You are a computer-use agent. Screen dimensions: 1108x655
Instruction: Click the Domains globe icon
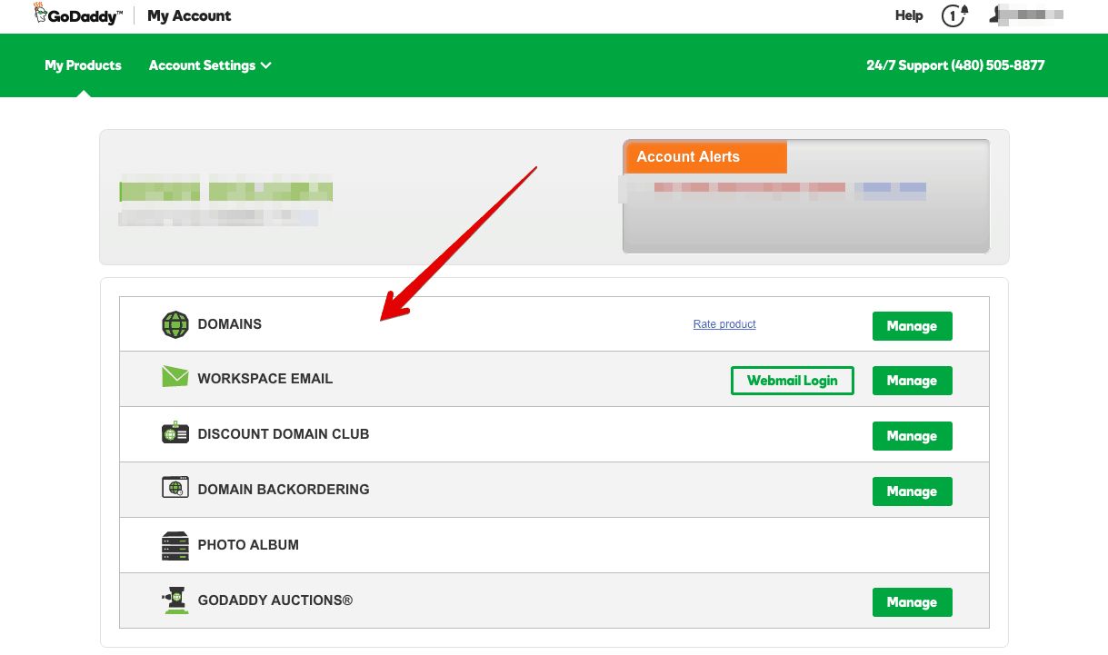point(175,324)
